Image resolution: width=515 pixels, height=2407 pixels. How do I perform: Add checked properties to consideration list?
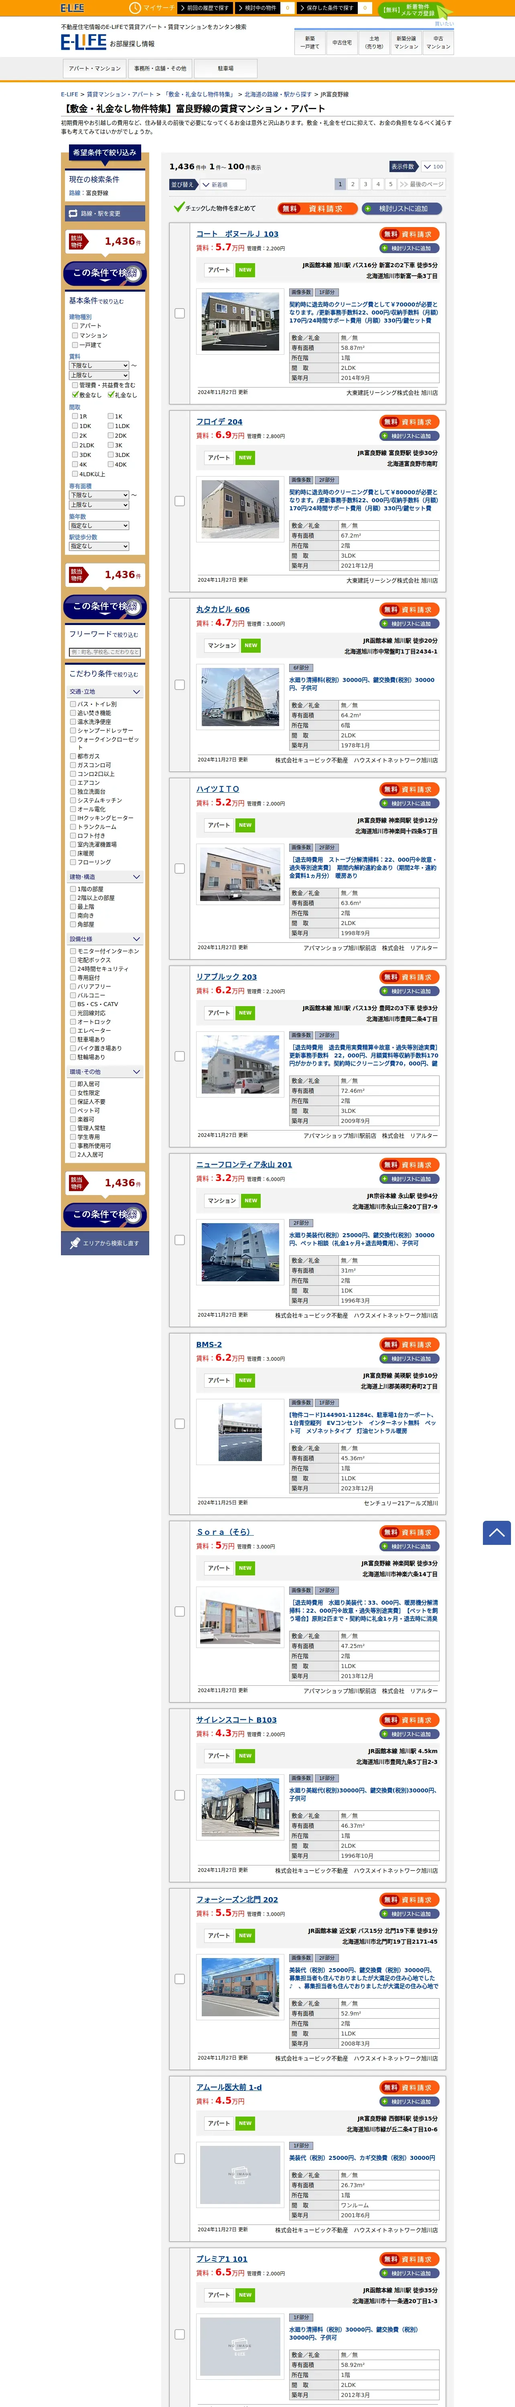coord(401,208)
